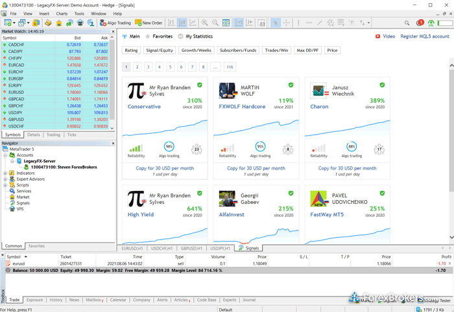
Task: Select Market in Navigator tree
Action: 23,197
